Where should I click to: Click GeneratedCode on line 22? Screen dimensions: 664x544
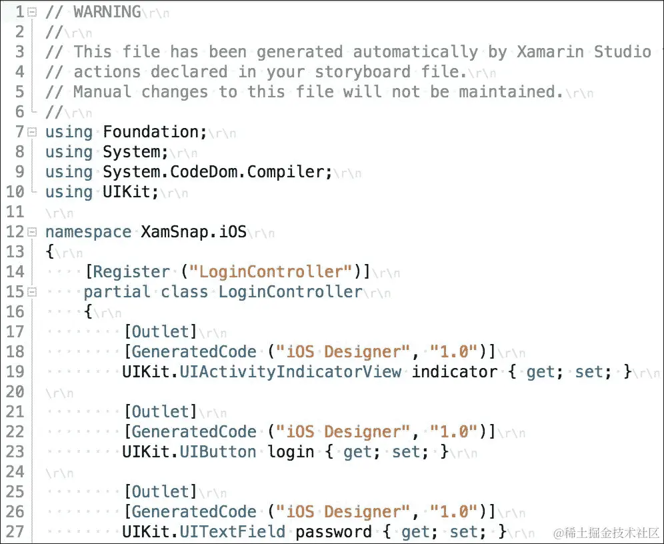tap(195, 432)
